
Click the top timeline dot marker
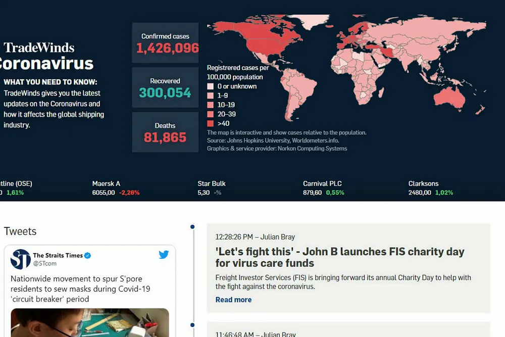192,227
